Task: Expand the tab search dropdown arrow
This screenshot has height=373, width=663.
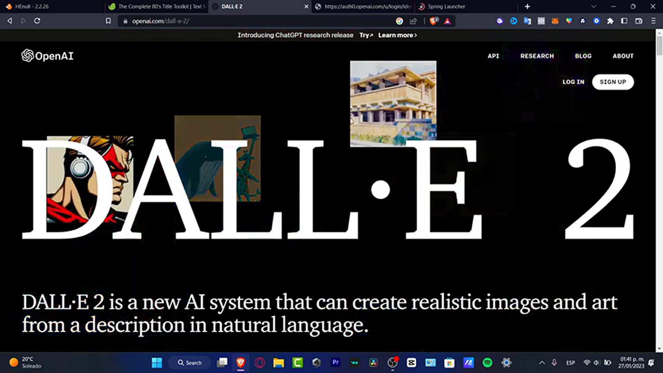Action: coord(593,7)
